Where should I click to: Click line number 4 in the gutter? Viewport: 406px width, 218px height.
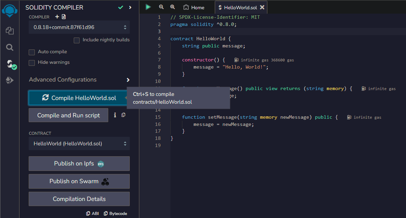coord(159,39)
